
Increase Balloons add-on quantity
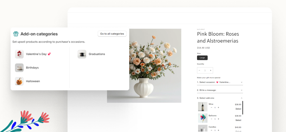coord(218,119)
